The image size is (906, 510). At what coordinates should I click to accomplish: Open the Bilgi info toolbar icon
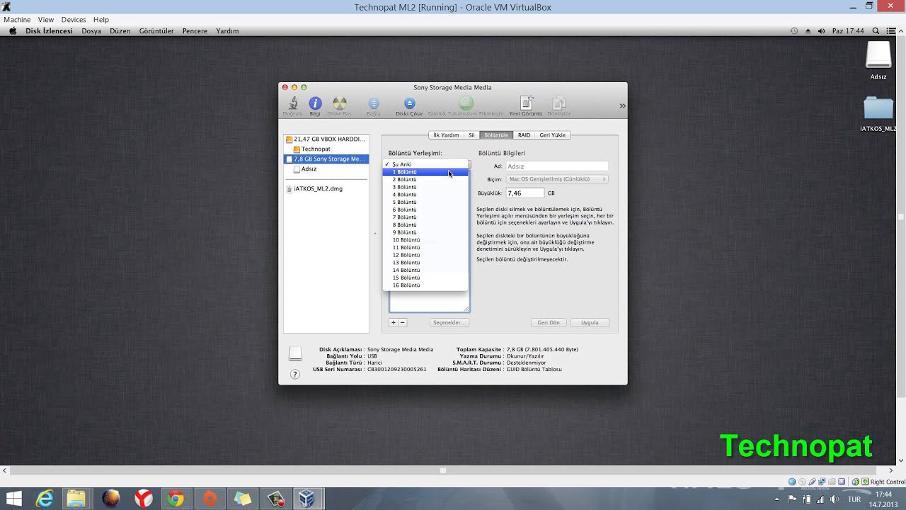(315, 104)
